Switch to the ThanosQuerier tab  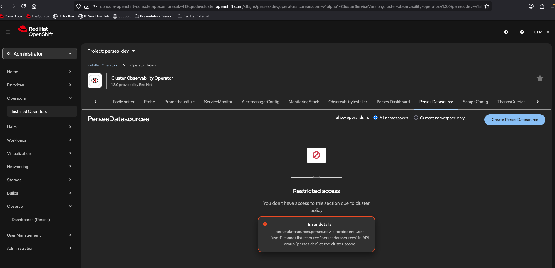pos(511,102)
